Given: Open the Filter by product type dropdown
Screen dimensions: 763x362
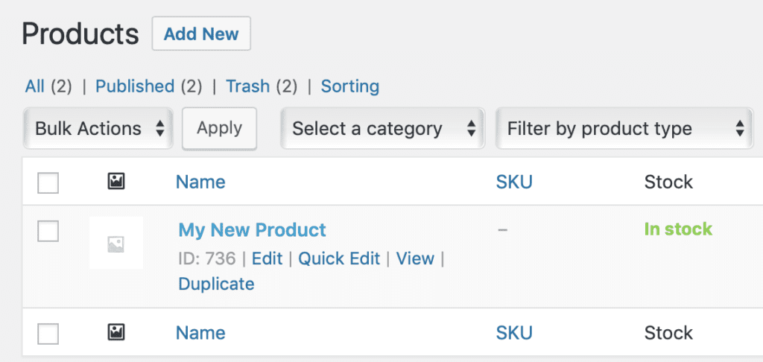Looking at the screenshot, I should click(x=624, y=129).
